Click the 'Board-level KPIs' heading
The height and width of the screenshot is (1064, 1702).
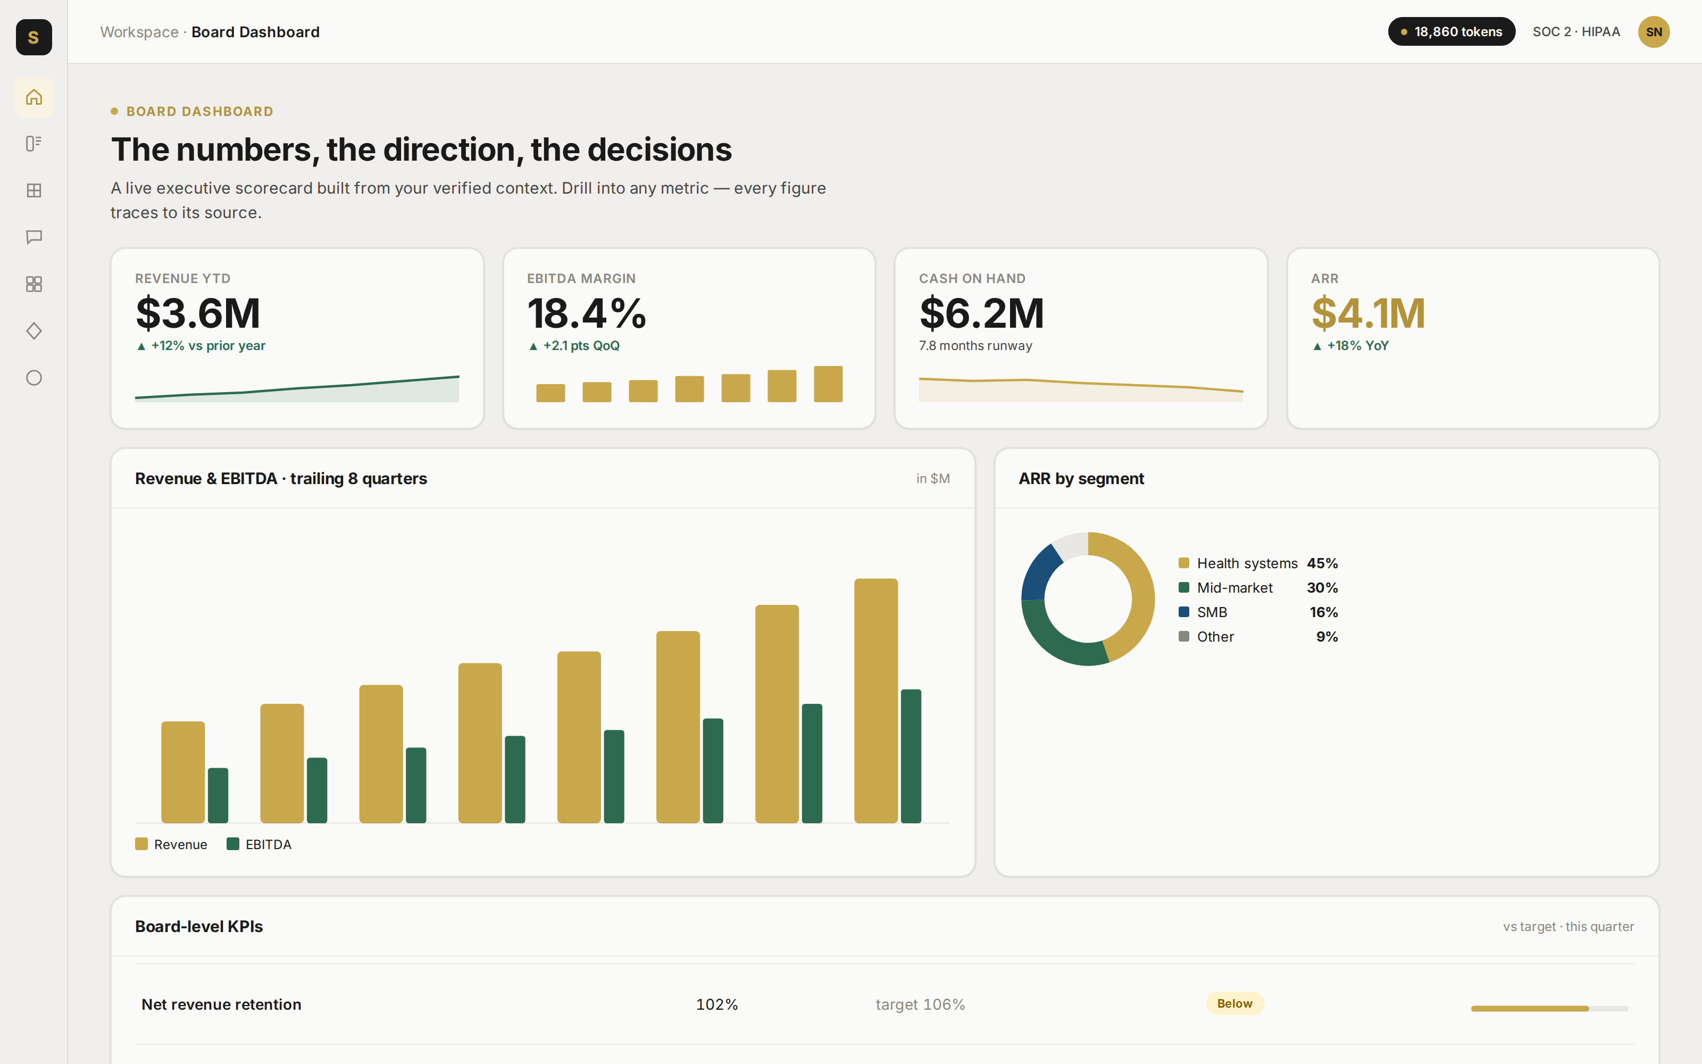tap(199, 927)
